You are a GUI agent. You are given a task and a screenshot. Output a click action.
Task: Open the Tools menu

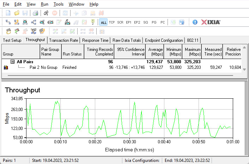click(59, 4)
